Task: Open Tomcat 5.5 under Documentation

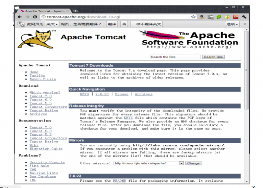Action: tap(40, 135)
